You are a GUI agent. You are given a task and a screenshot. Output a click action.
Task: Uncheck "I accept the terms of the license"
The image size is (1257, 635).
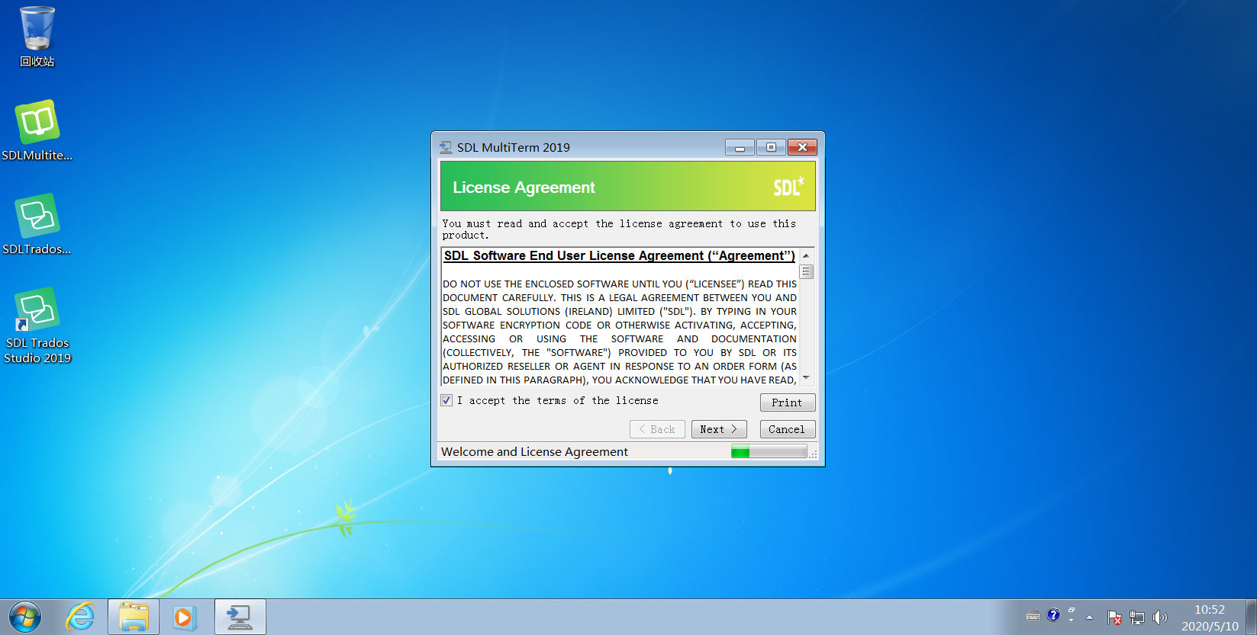(446, 400)
